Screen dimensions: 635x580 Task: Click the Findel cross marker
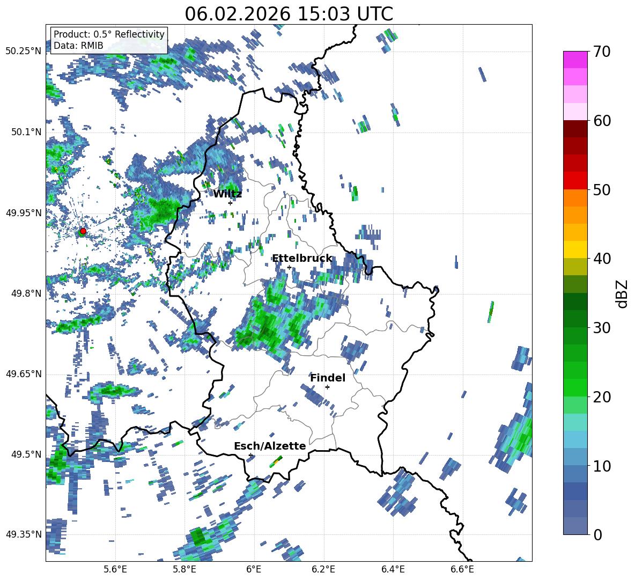pos(327,387)
